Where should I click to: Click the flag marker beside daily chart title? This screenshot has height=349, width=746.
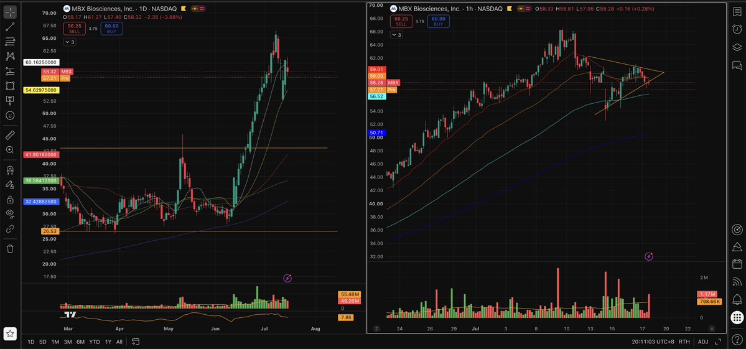click(184, 9)
